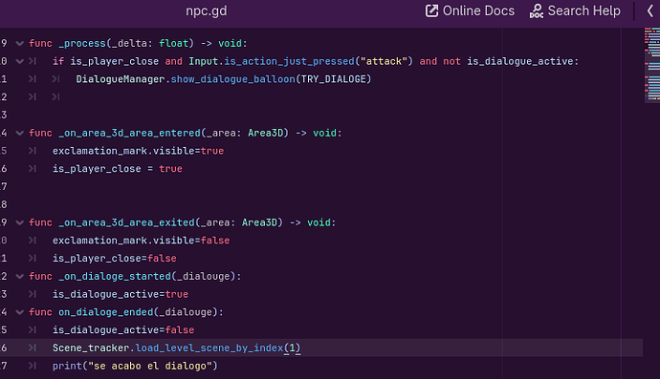Click the _on_dialoge_started function name
Image resolution: width=660 pixels, height=379 pixels.
[x=115, y=276]
